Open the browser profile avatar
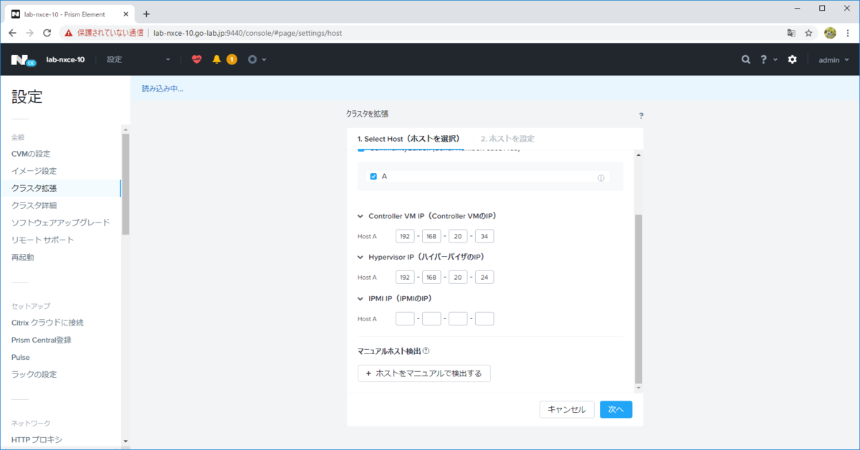 click(830, 33)
